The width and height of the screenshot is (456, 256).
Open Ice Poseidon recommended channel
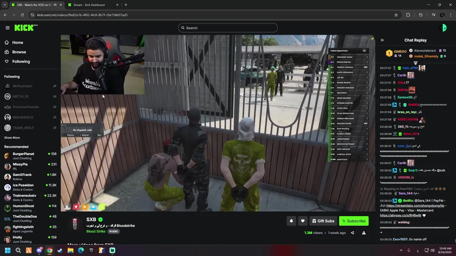30,187
